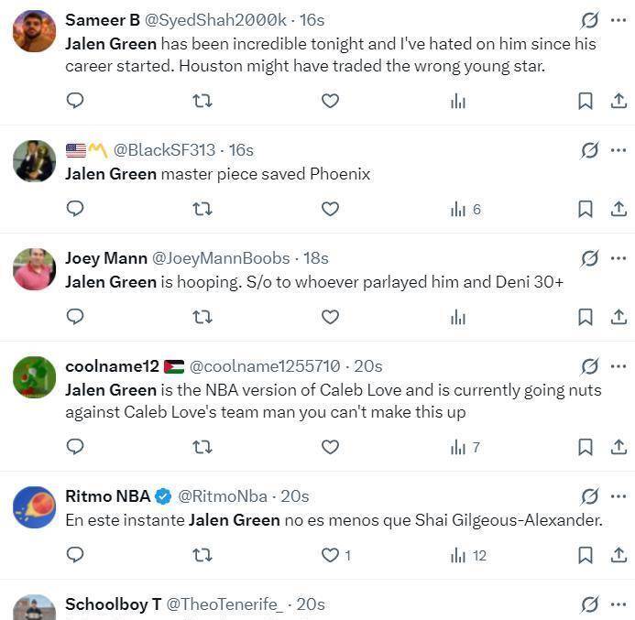Screen dimensions: 635x620
Task: Open more options for Sameer B's tweet
Action: point(619,20)
